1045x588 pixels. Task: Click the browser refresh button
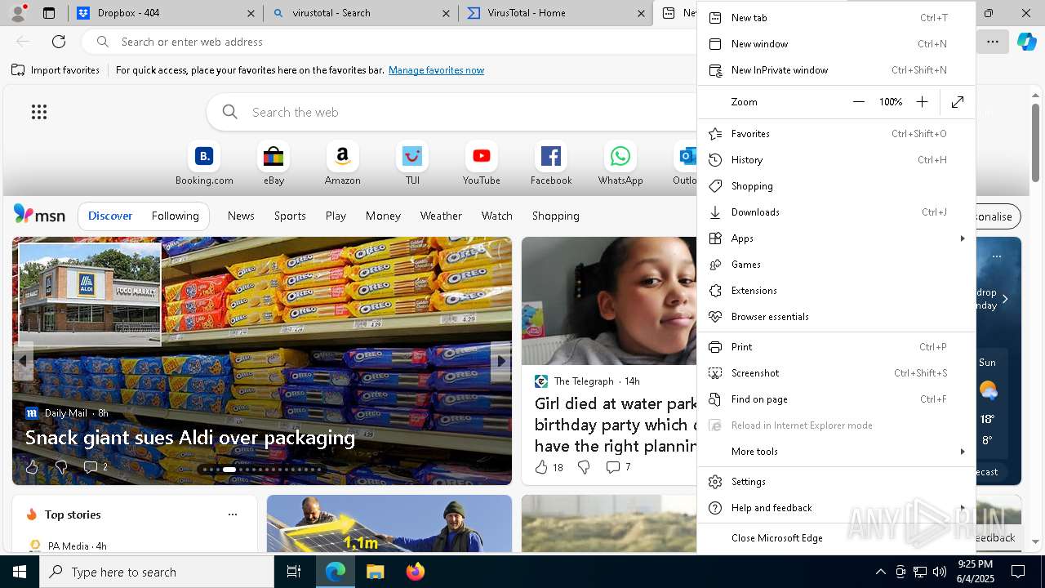[x=59, y=42]
